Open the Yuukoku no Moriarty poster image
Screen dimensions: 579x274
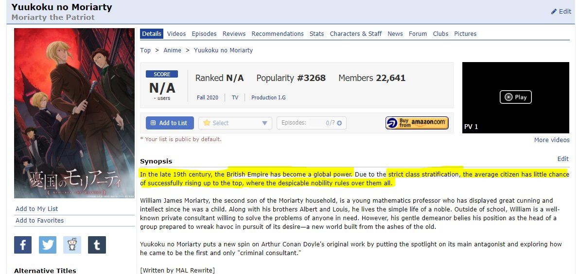click(x=74, y=113)
